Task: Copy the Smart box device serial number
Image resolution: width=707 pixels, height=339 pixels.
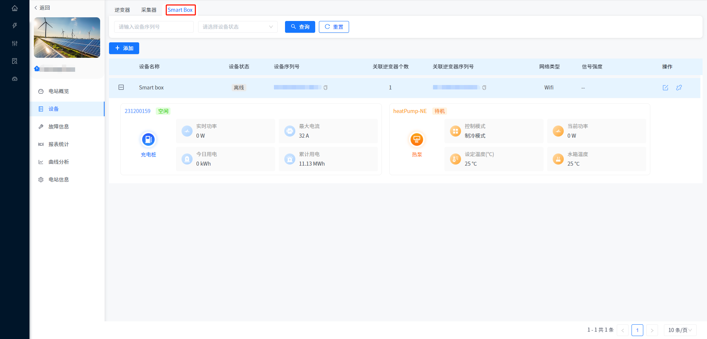Action: pos(326,88)
